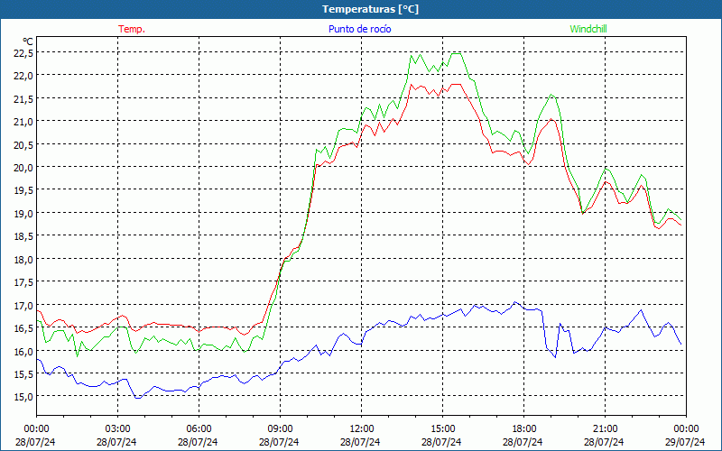Click the 21,5 y-axis value
The width and height of the screenshot is (722, 451).
[x=23, y=99]
